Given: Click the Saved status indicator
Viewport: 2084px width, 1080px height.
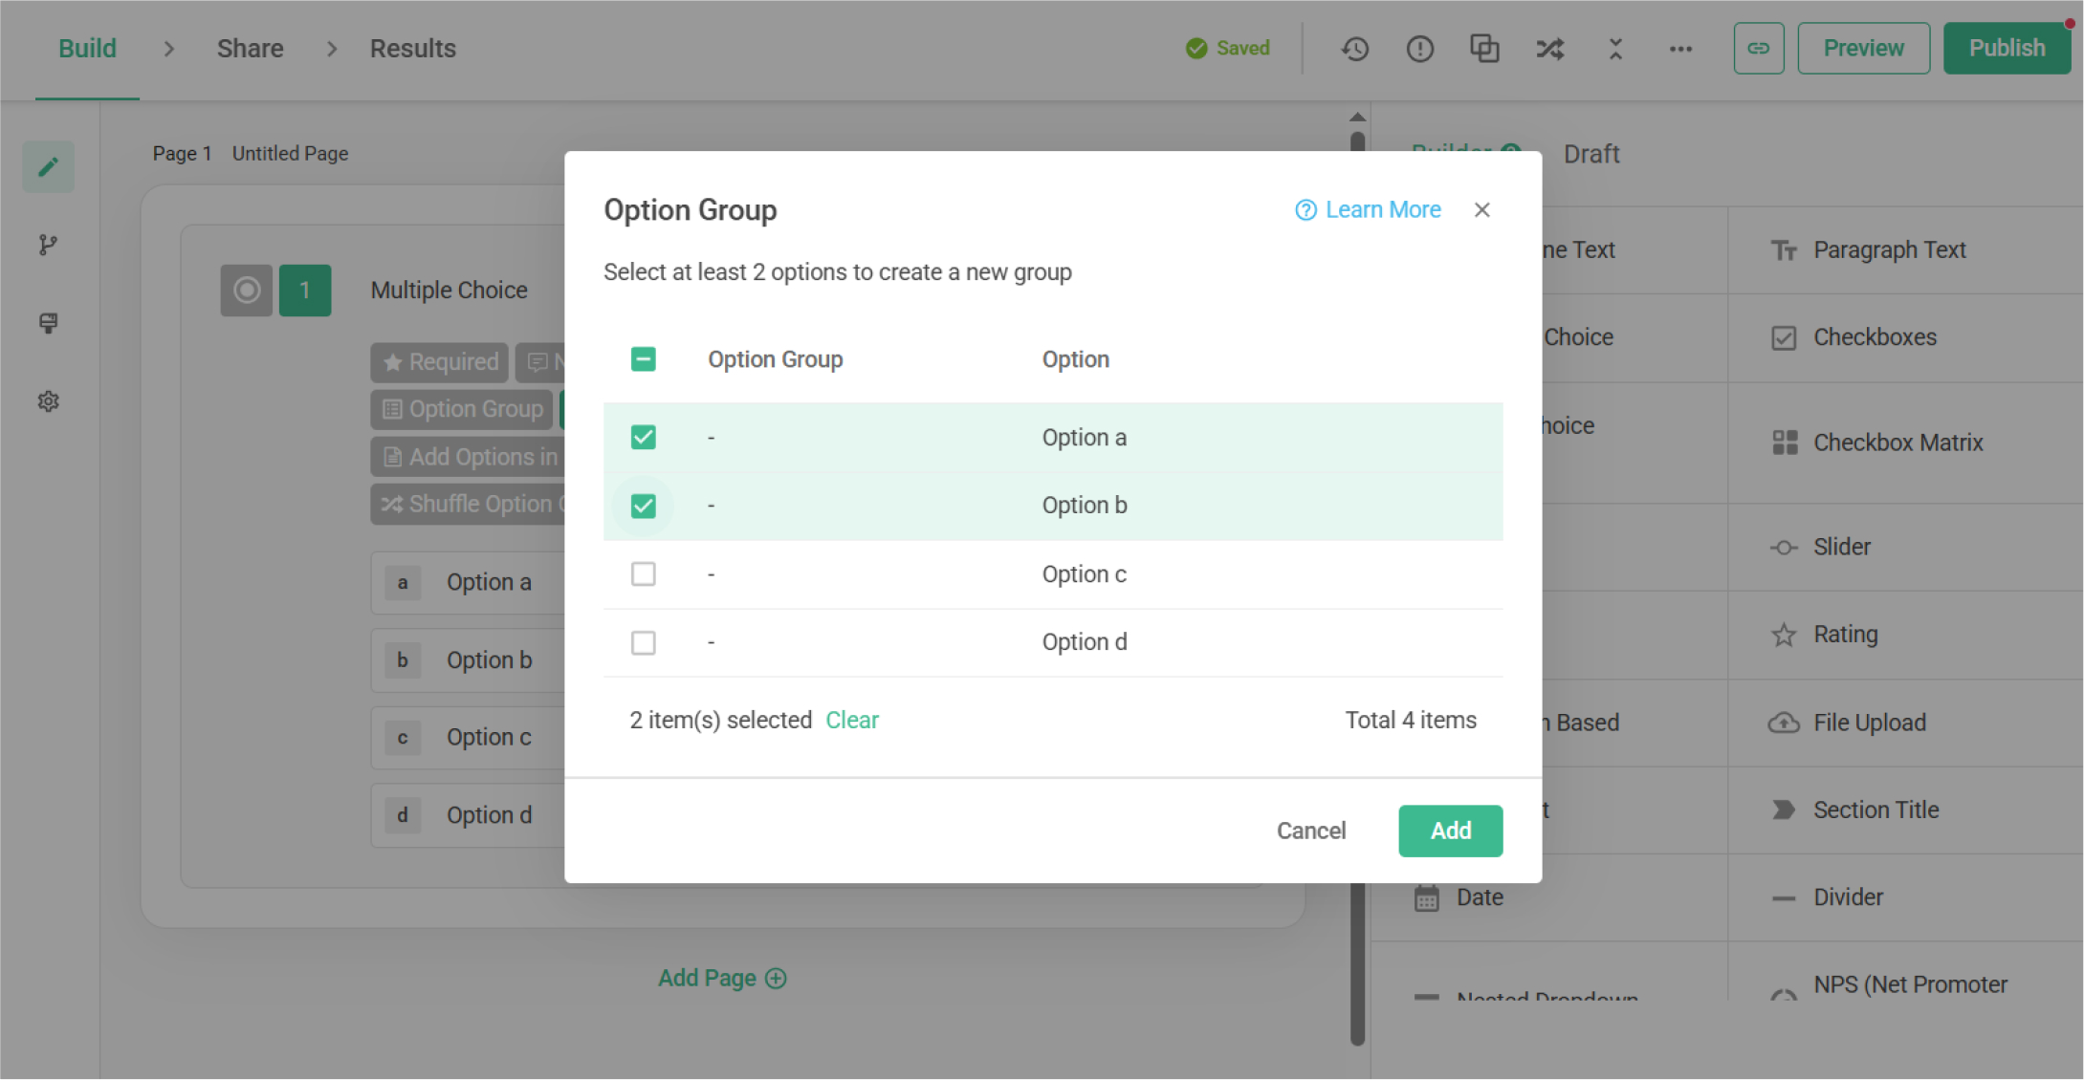Looking at the screenshot, I should [1228, 49].
